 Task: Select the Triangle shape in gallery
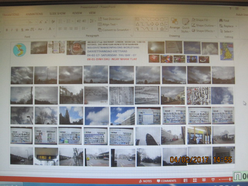coord(138,24)
